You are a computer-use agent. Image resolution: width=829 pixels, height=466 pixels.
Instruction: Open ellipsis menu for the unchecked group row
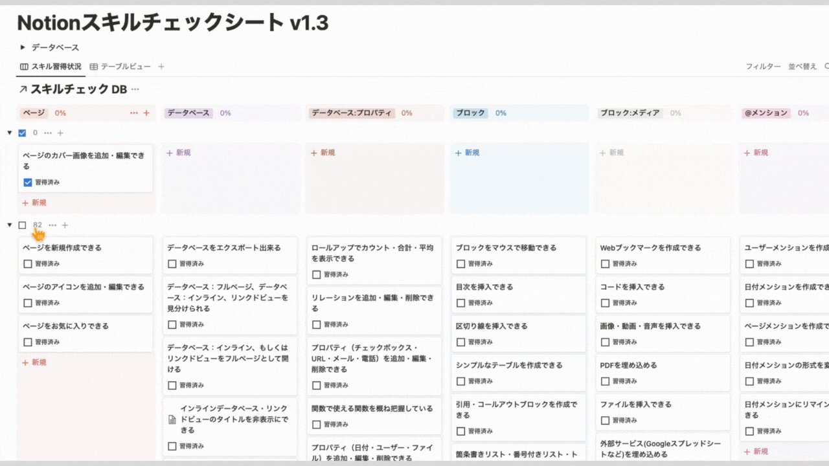[x=52, y=225]
